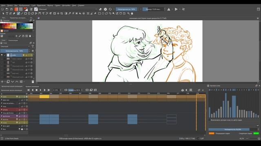Viewport: 261px width, 146px height.
Task: Select the Calligraphy tool
Action: 14,13
